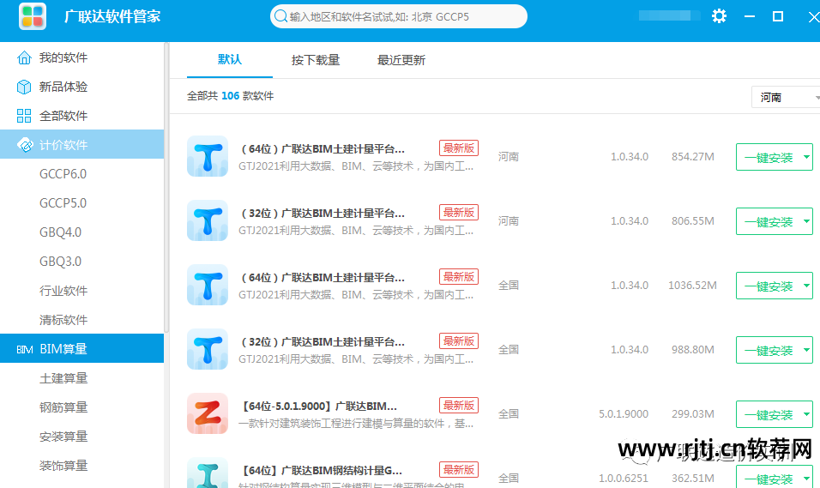Open settings via the gear icon
Screen dimensions: 820x488
719,16
